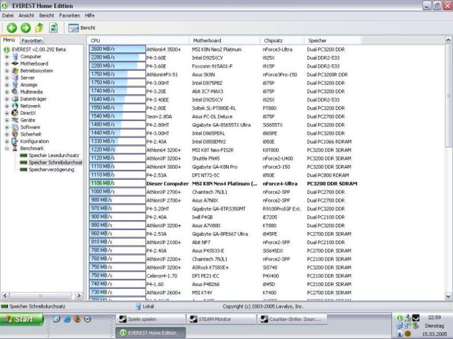Viewport: 453px width, 339px height.
Task: Click the green Forward arrow toolbar icon
Action: click(26, 27)
